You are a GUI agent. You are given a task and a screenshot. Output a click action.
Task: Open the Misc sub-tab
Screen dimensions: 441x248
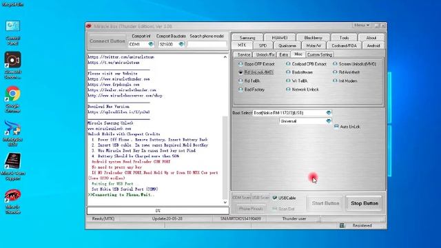(x=298, y=54)
